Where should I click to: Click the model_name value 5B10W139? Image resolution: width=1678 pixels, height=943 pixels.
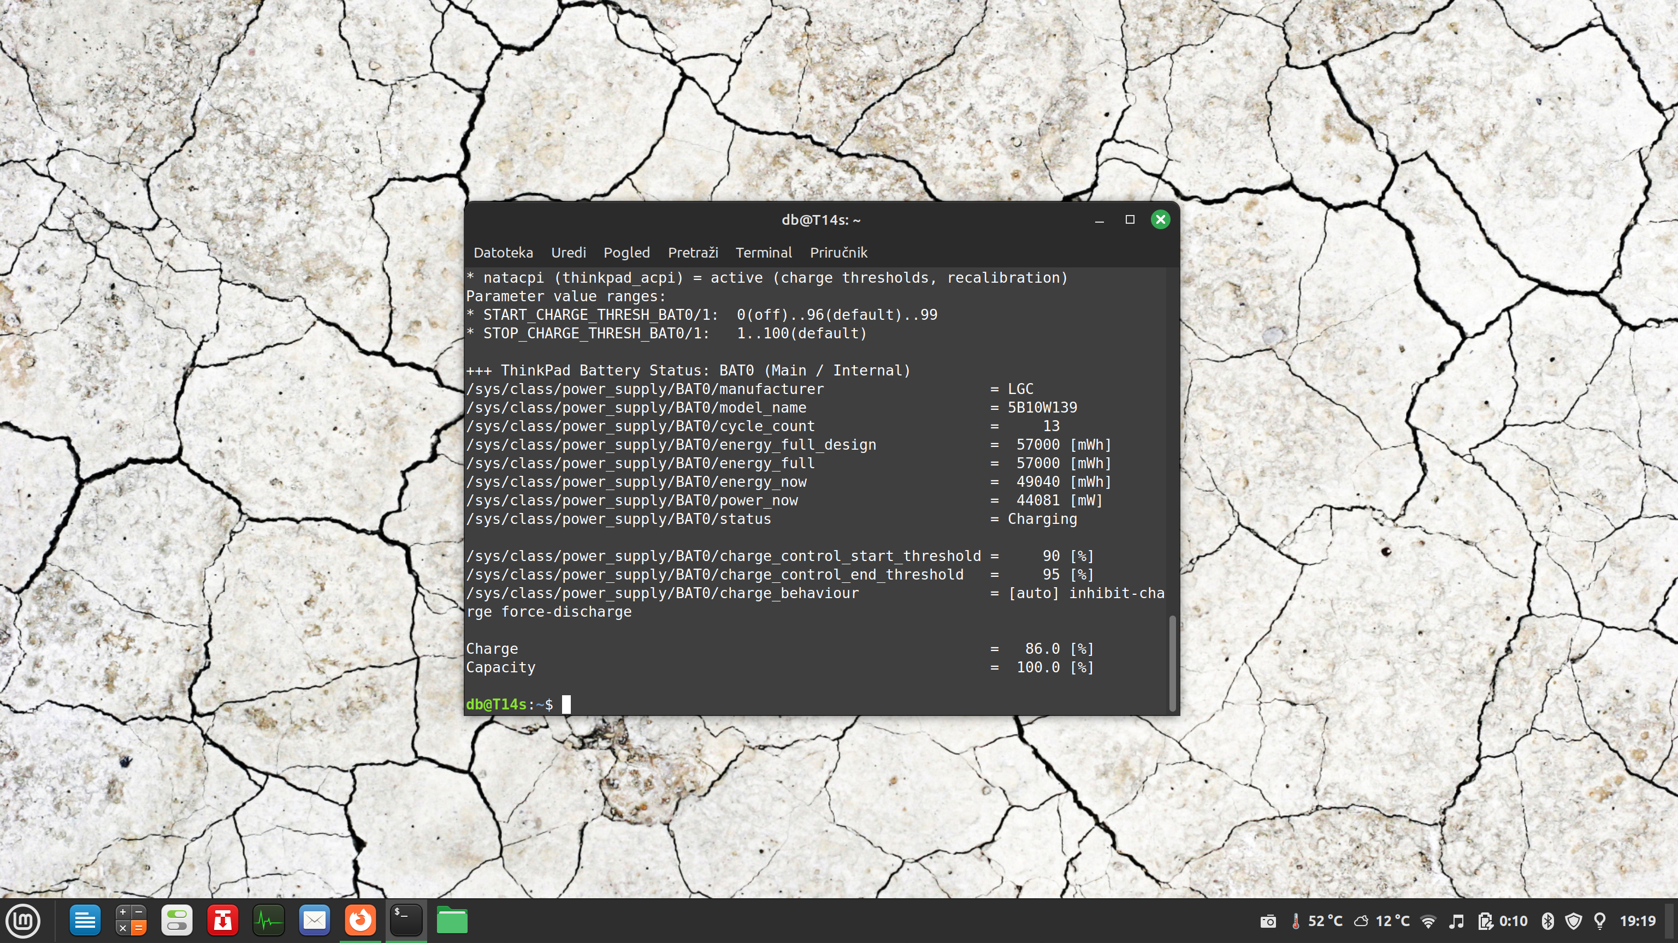[1042, 408]
